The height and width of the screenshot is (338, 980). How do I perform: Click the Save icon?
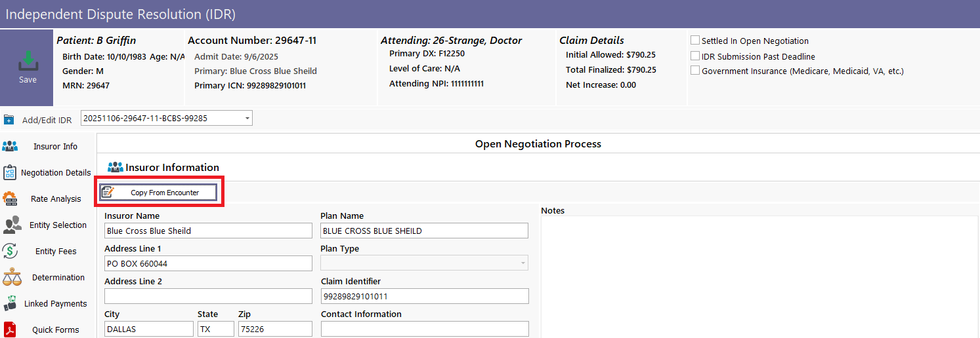tap(27, 62)
